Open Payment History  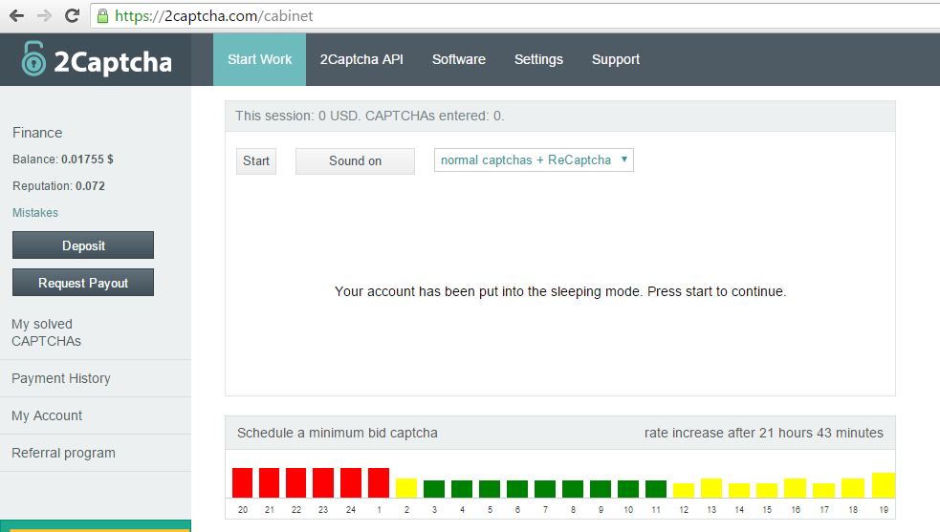[61, 378]
